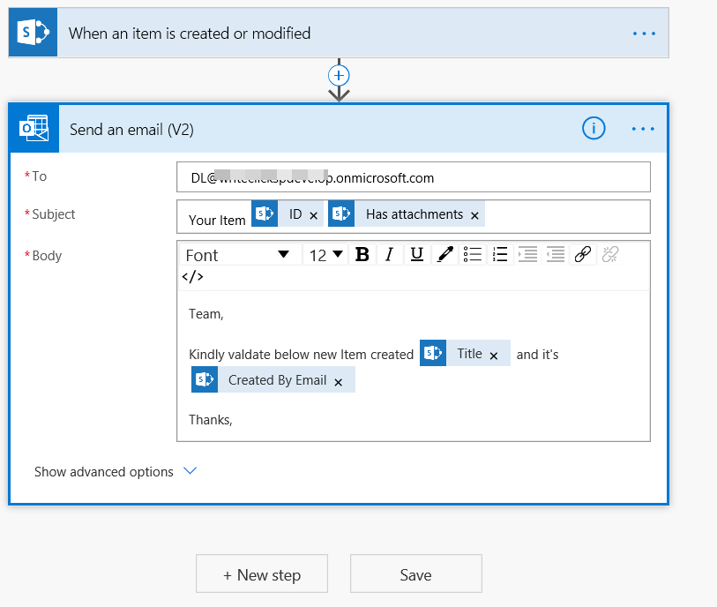
Task: Open the font color picker
Action: (x=444, y=254)
